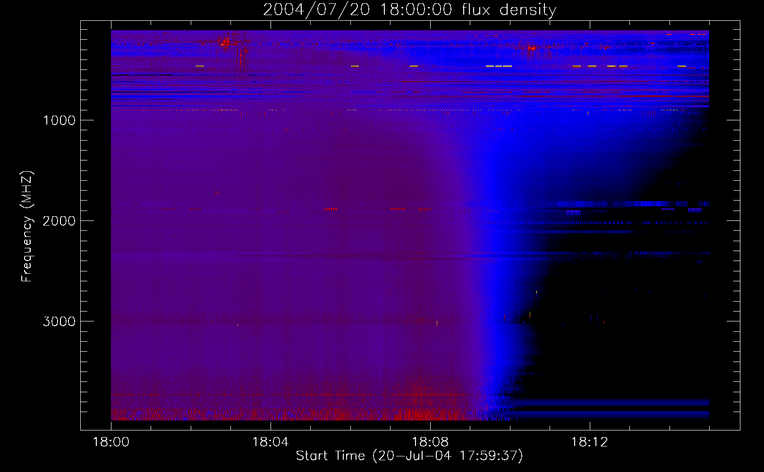This screenshot has height=472, width=764.
Task: Click the plot title '2004/07/20 18:00:00 flux density'
Action: (409, 10)
